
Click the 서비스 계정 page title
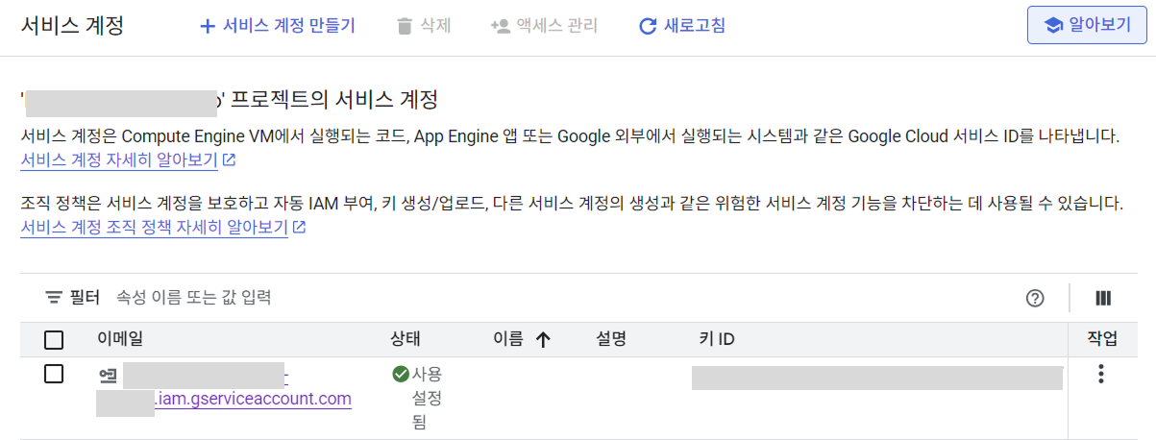(72, 26)
